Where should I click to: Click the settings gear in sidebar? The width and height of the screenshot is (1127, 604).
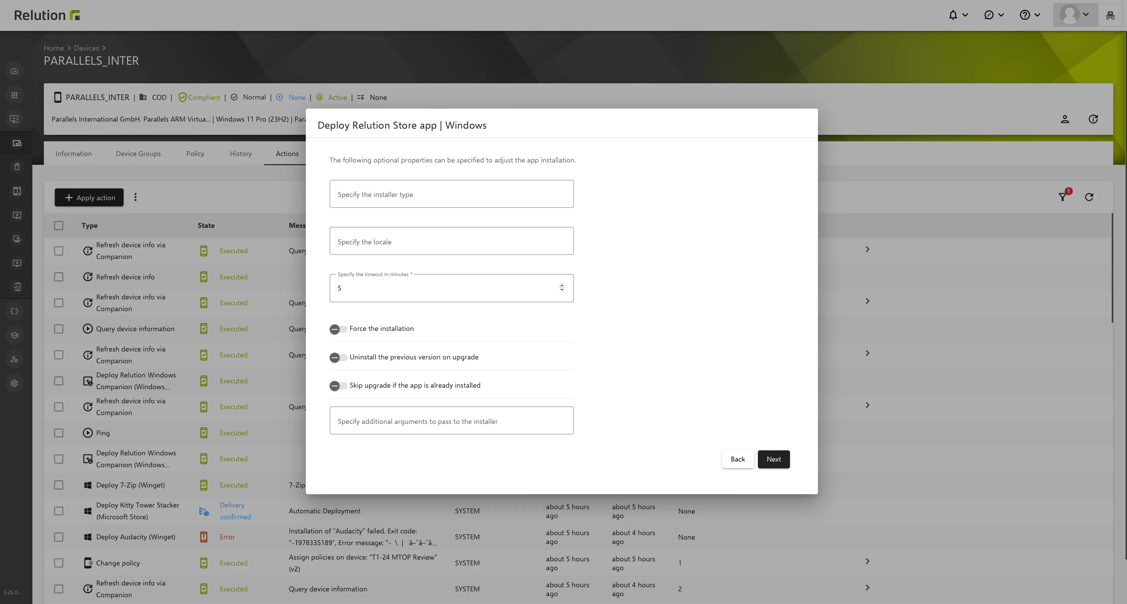[14, 383]
